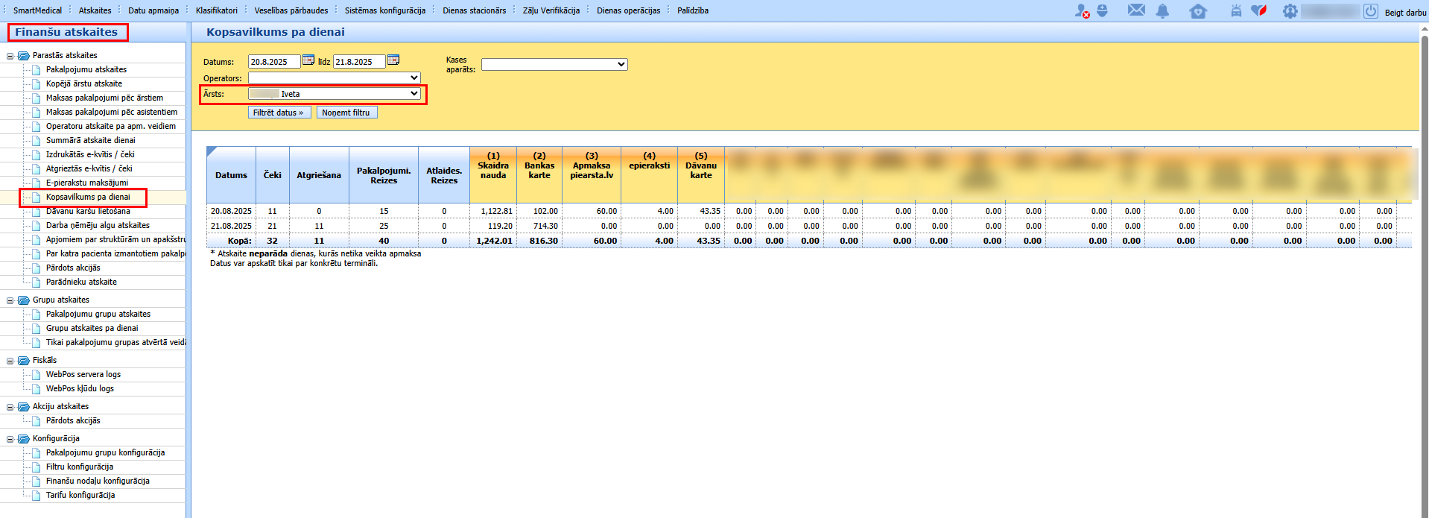Click document icon beside Filtru konfigurācija
Viewport: 1429px width, 518px height.
(x=37, y=467)
